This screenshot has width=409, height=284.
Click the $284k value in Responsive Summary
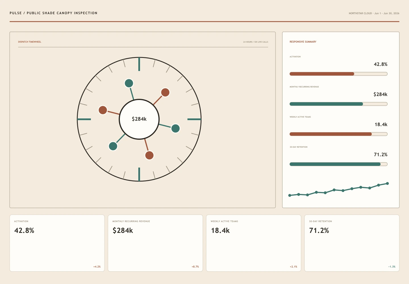point(380,94)
